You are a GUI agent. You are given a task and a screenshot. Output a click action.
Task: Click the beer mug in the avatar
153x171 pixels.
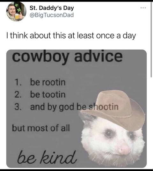pyautogui.click(x=17, y=16)
